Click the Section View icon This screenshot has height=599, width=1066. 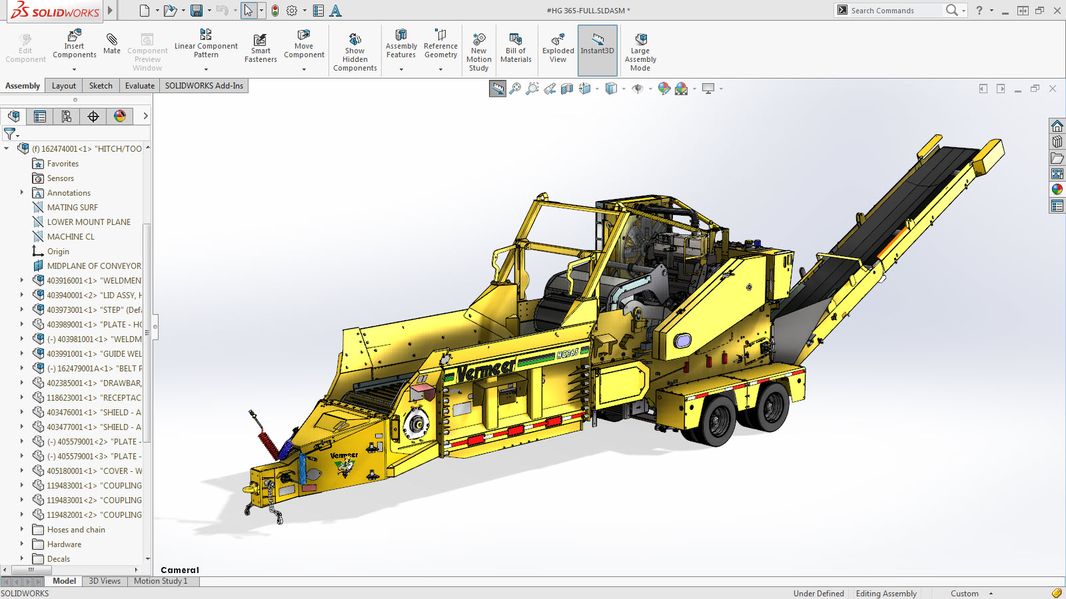[567, 89]
